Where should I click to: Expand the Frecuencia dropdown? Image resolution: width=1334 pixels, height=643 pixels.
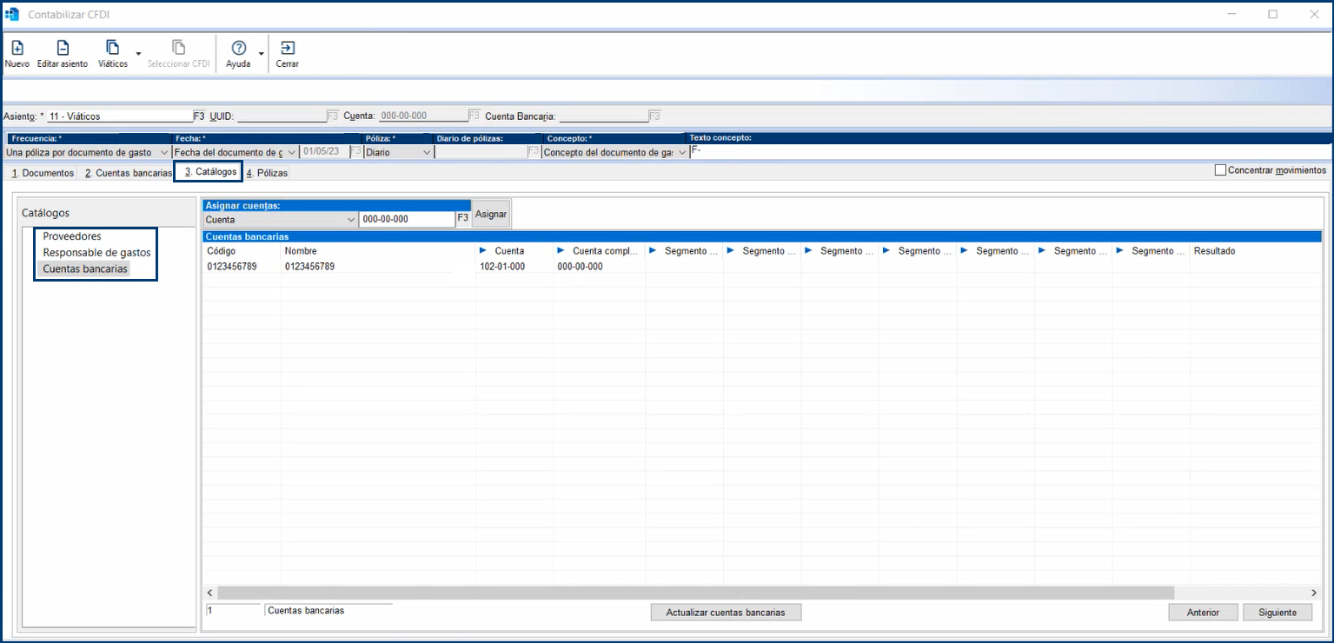(x=164, y=152)
